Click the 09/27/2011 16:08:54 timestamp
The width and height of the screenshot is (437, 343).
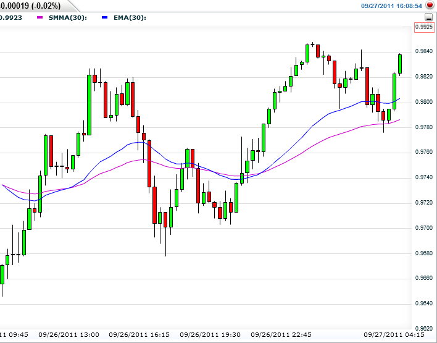(x=391, y=6)
